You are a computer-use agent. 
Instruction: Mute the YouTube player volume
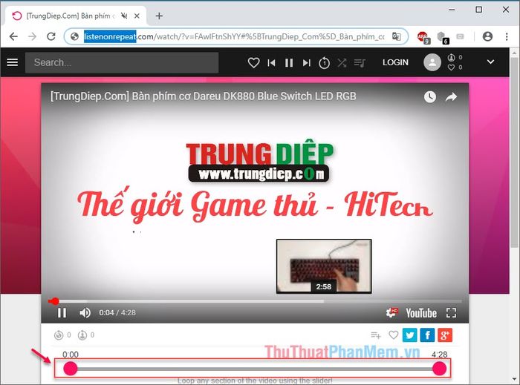pyautogui.click(x=85, y=312)
